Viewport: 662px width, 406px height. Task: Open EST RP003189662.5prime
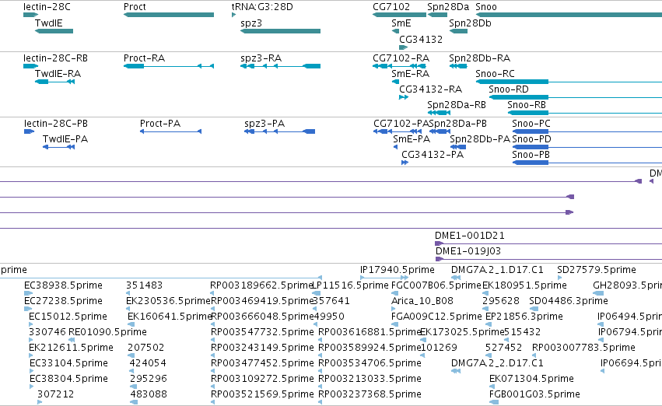261,285
